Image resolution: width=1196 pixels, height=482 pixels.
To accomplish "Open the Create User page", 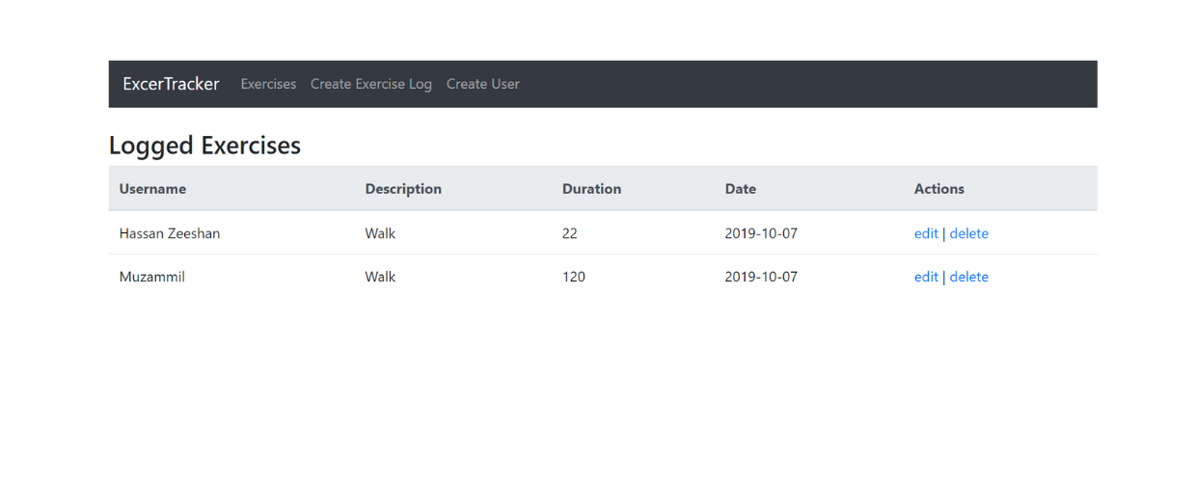I will pyautogui.click(x=482, y=84).
